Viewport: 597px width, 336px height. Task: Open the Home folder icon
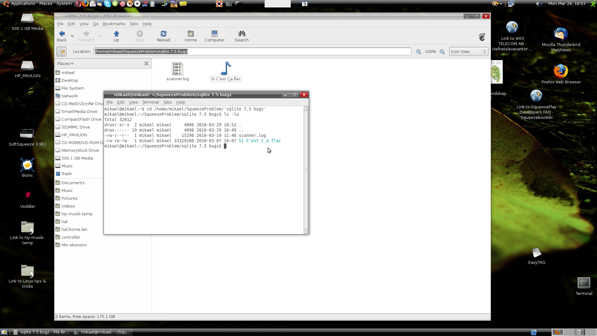pyautogui.click(x=190, y=36)
